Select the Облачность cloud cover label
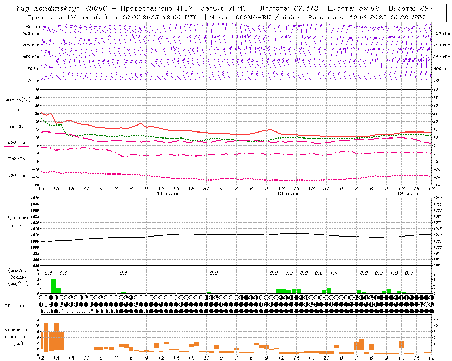This screenshot has height=361, width=452. point(18,306)
